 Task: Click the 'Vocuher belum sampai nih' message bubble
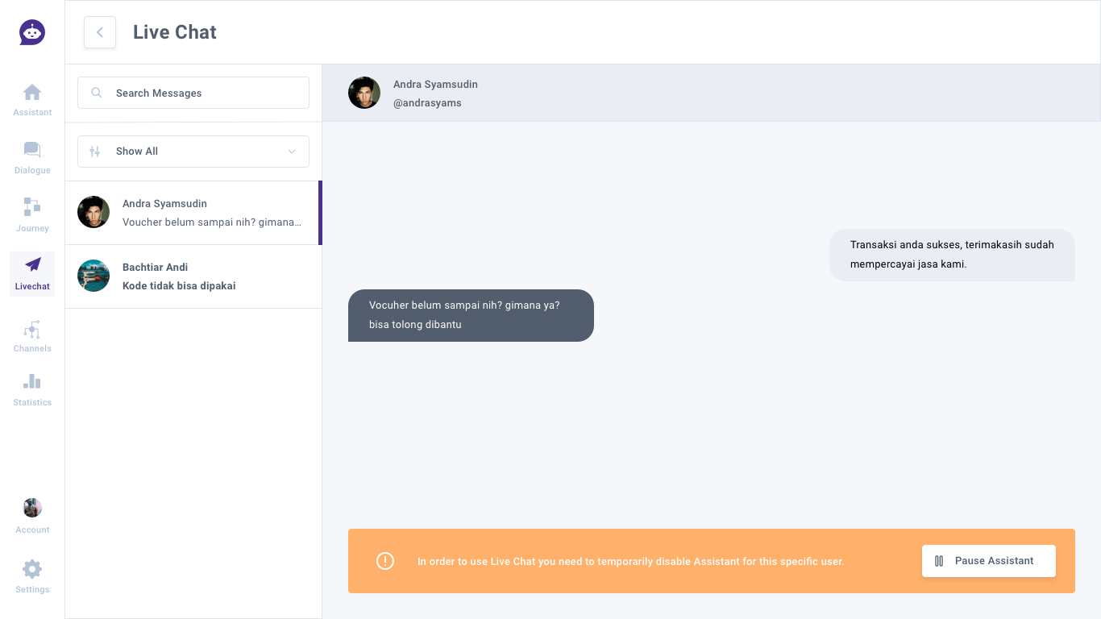[x=471, y=315]
